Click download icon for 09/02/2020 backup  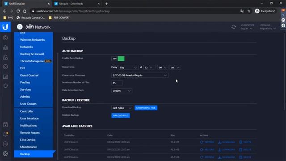click(219, 149)
